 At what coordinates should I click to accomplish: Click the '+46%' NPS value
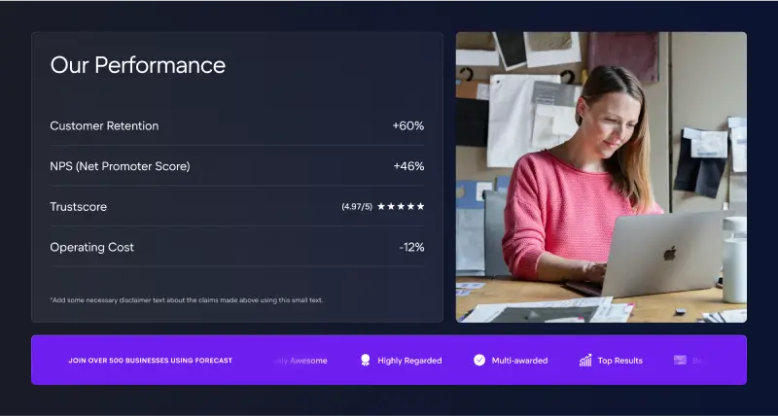pyautogui.click(x=408, y=166)
